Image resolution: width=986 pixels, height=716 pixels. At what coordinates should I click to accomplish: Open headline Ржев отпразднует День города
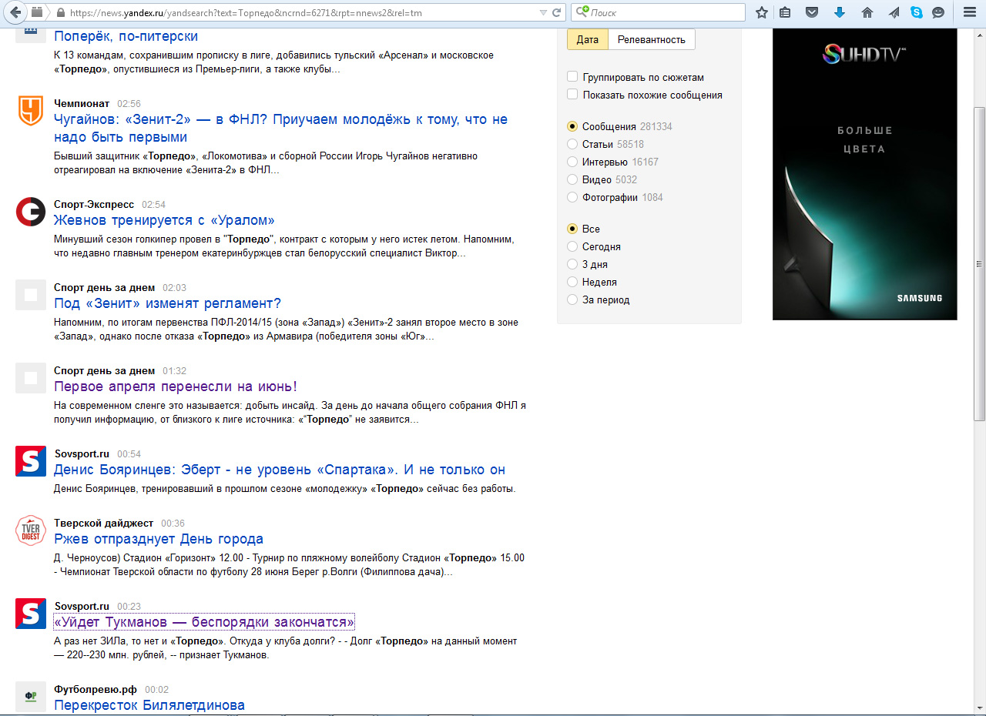[159, 539]
